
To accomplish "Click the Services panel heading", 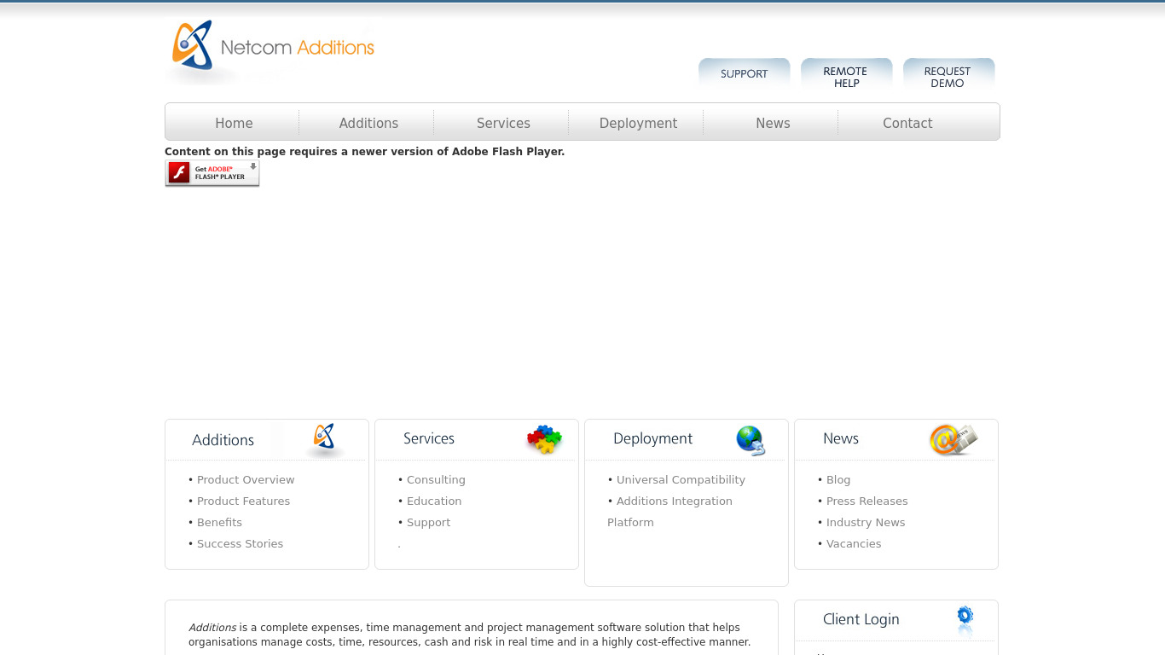I will [x=429, y=438].
